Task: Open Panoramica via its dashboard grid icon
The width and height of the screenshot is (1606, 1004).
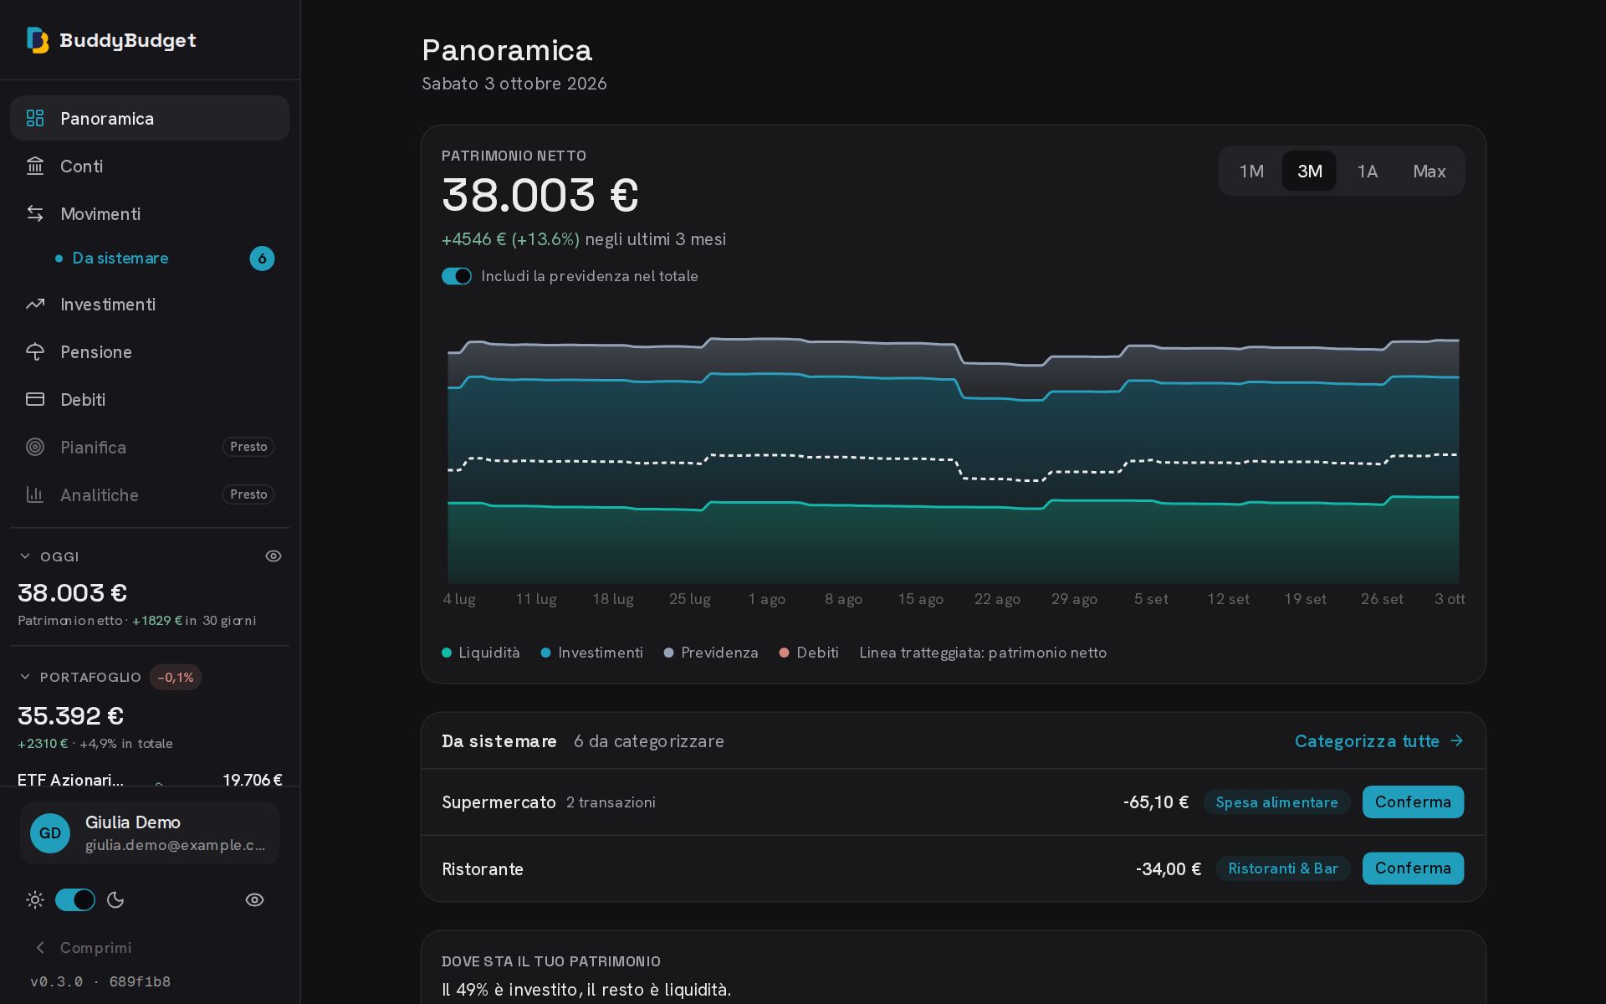Action: [x=35, y=118]
